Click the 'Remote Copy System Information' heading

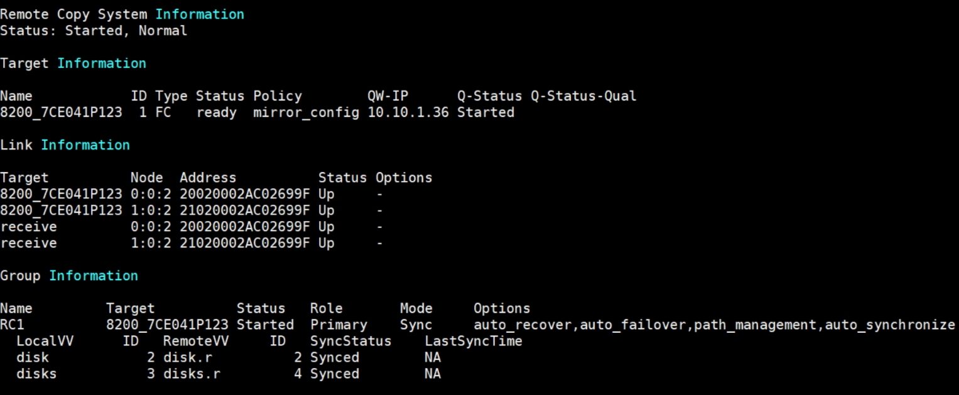122,14
